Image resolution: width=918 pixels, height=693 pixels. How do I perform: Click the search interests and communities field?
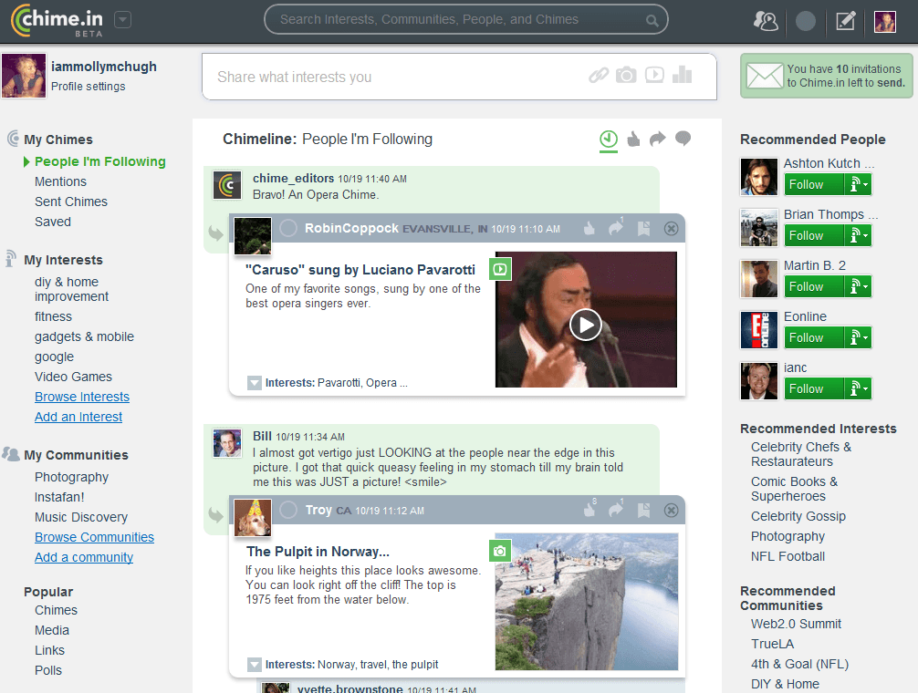466,19
